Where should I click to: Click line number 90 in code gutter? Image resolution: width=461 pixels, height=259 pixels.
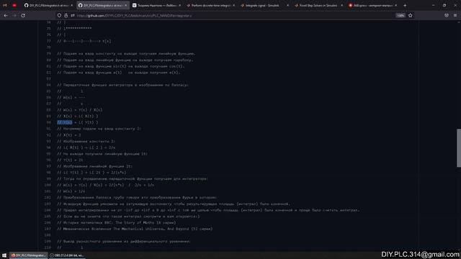click(x=48, y=122)
